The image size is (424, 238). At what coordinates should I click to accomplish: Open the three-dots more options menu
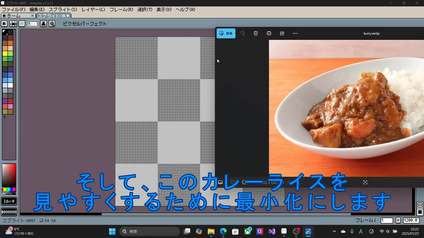[295, 33]
